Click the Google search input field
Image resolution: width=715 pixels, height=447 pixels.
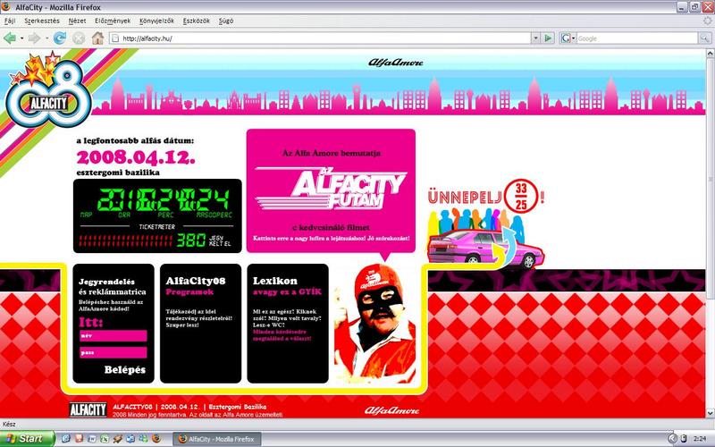636,38
